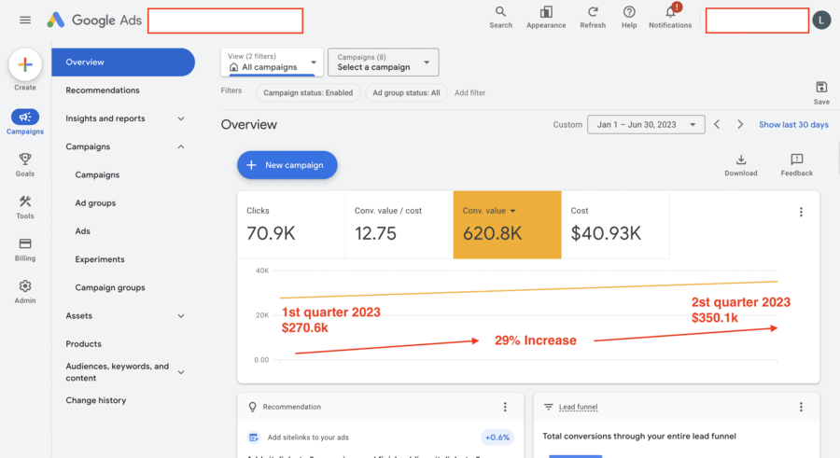Click Show last 30 days link
The height and width of the screenshot is (458, 840).
pyautogui.click(x=792, y=125)
